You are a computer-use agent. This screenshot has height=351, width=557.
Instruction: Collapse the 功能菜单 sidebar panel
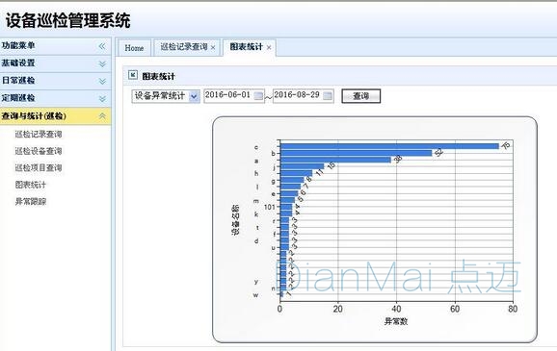click(102, 46)
